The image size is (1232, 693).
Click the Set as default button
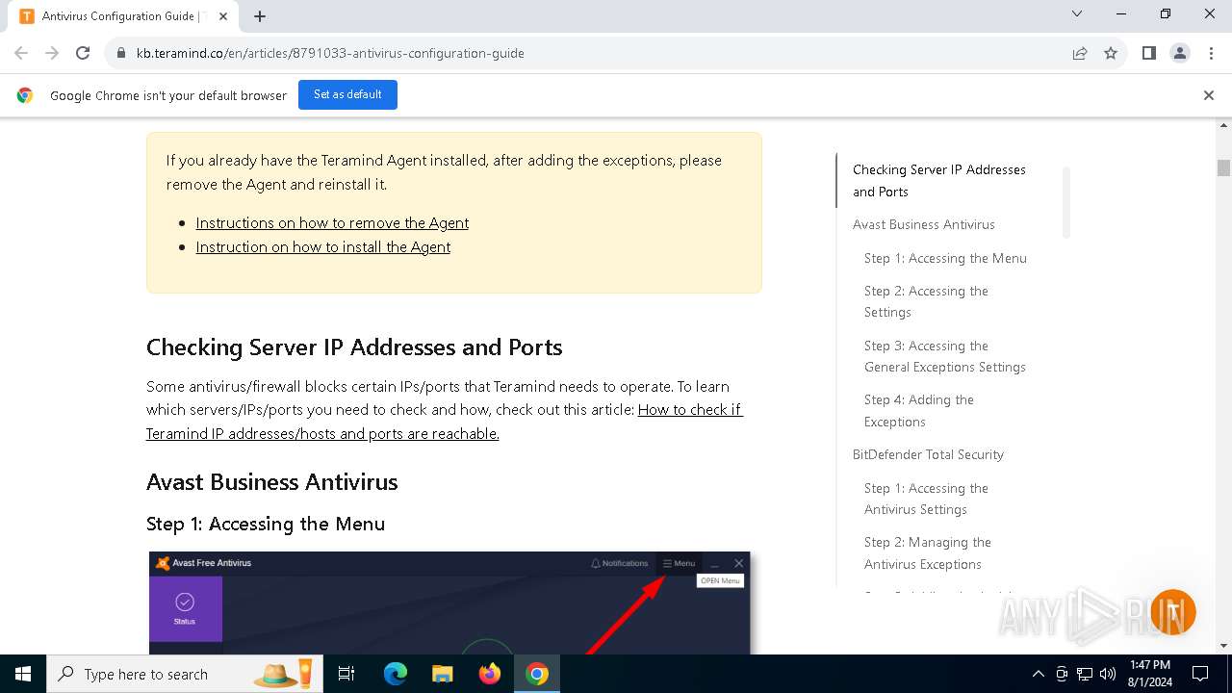pyautogui.click(x=347, y=94)
